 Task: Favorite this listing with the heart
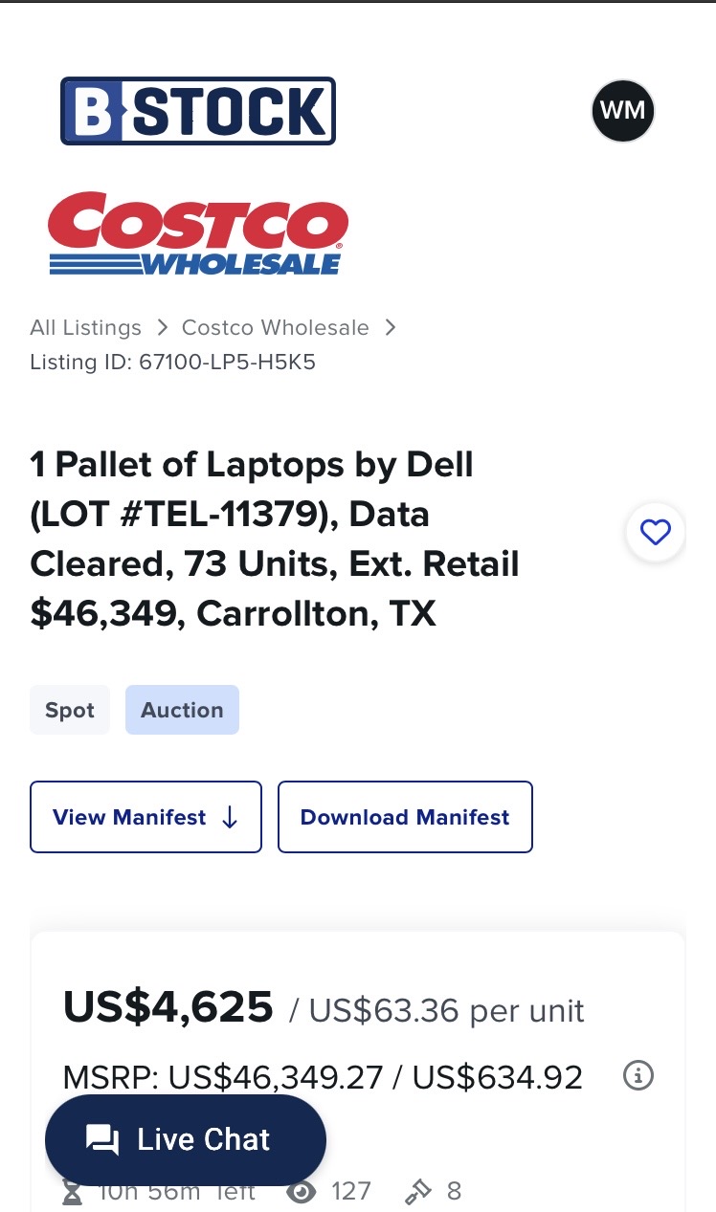[x=655, y=532]
